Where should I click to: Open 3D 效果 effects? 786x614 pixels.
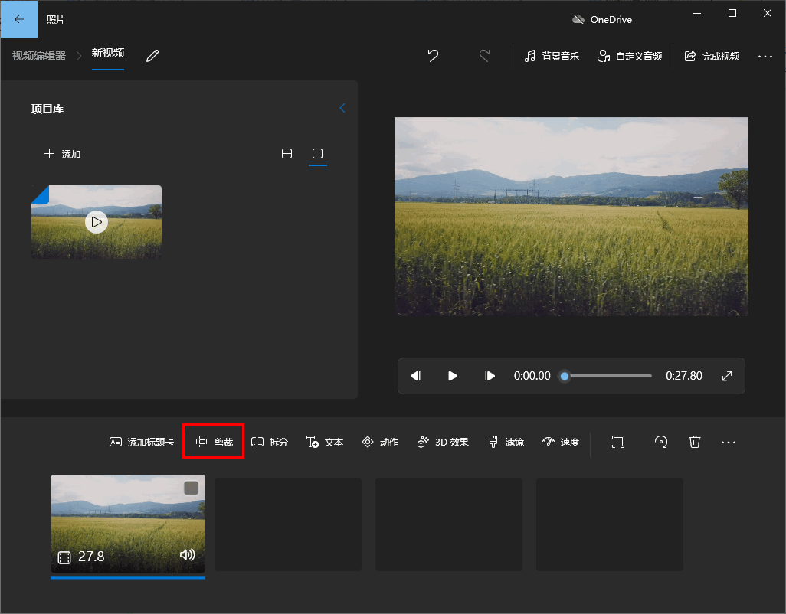tap(443, 442)
